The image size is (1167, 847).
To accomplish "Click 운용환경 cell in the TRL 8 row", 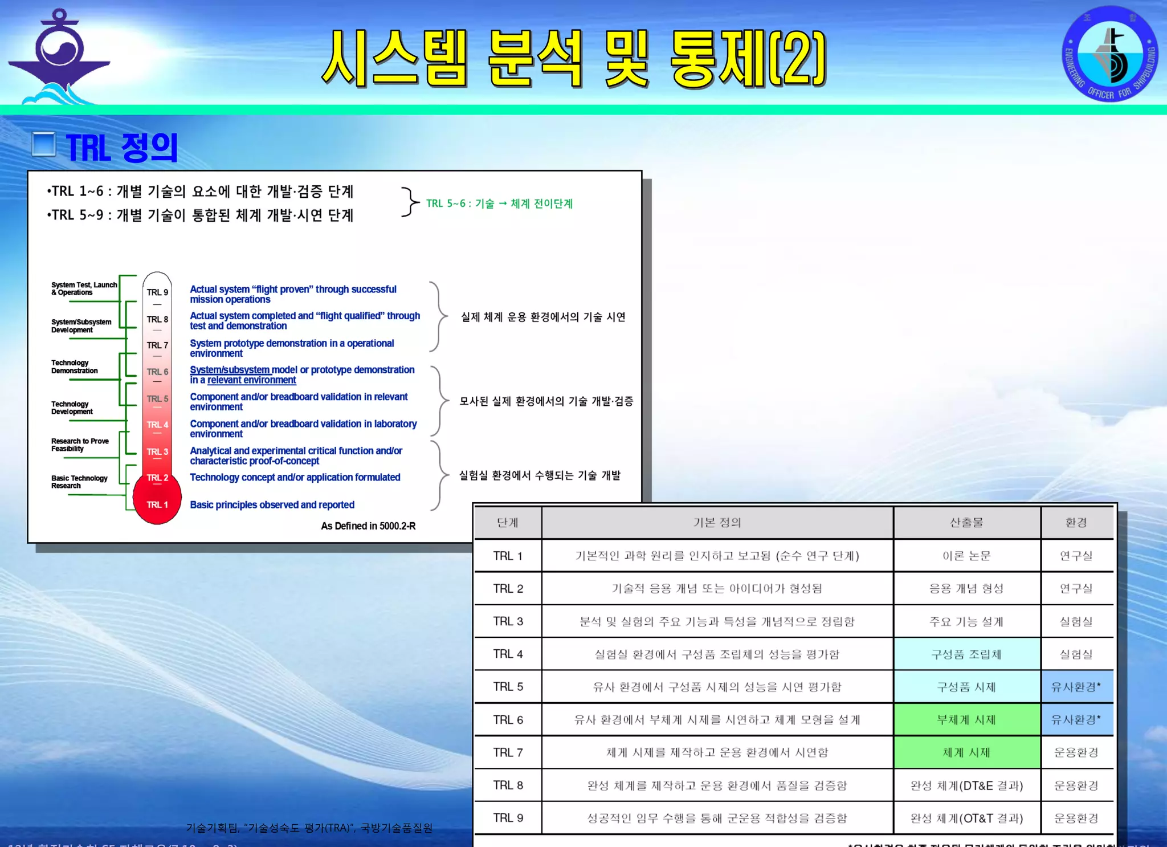I will (1077, 785).
